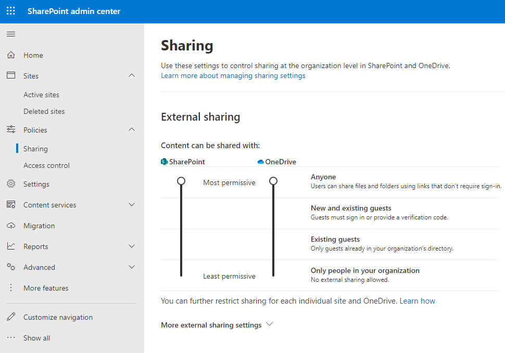This screenshot has width=505, height=353.
Task: Click the 'External sharing' heading
Action: [200, 117]
